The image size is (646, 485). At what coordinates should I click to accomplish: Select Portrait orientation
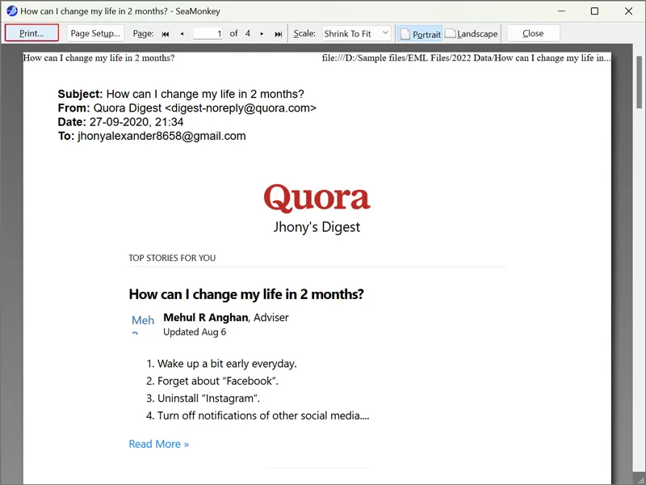(x=420, y=34)
